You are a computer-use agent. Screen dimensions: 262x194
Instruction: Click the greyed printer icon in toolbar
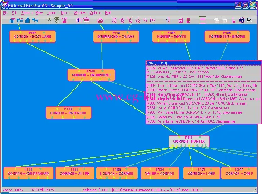click(x=216, y=20)
